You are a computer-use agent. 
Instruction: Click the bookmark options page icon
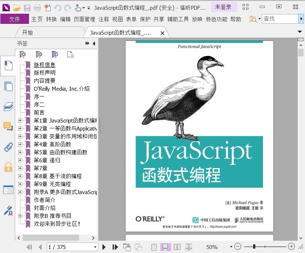(x=70, y=55)
